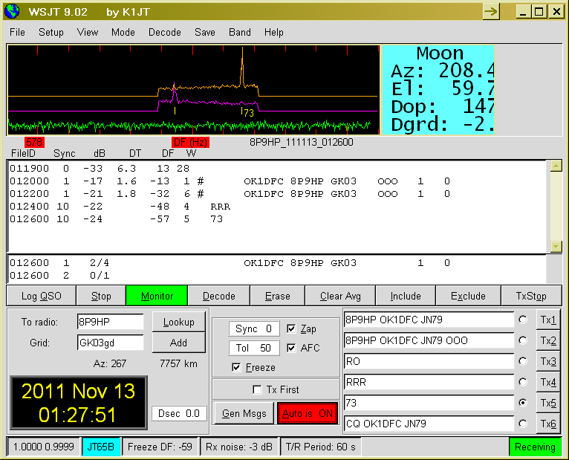Click the Grid locator field
This screenshot has height=460, width=569.
111,343
